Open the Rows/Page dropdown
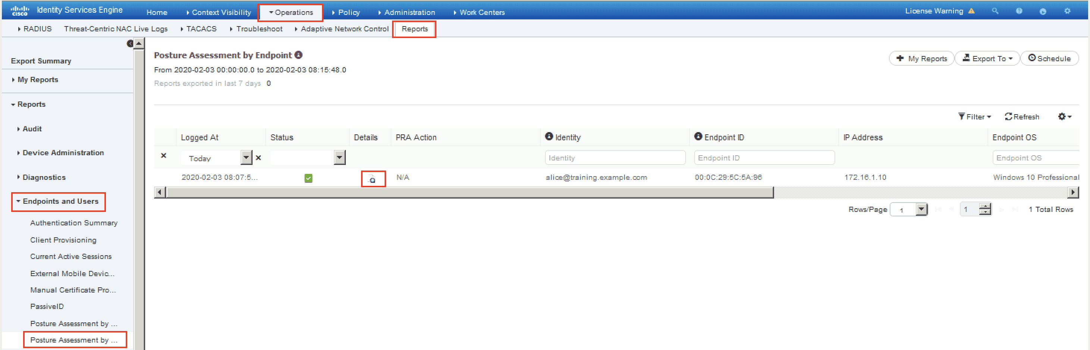The image size is (1090, 350). point(921,209)
